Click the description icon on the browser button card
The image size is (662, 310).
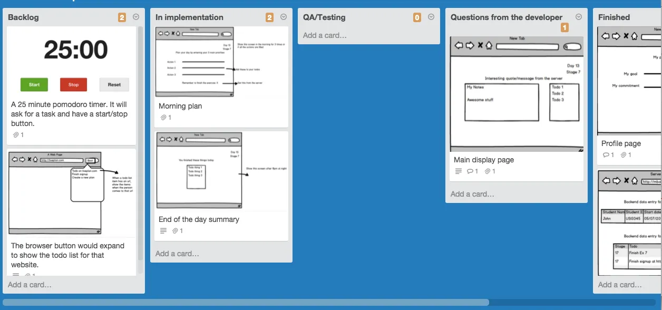click(15, 275)
